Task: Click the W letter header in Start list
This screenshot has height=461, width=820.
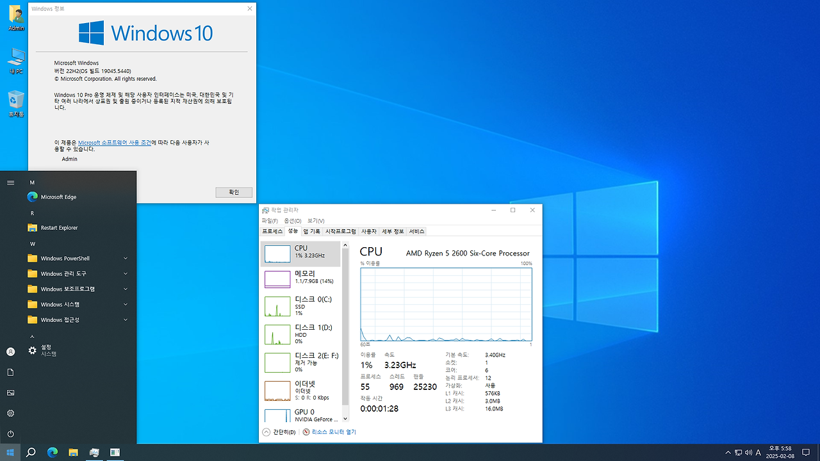Action: point(32,244)
